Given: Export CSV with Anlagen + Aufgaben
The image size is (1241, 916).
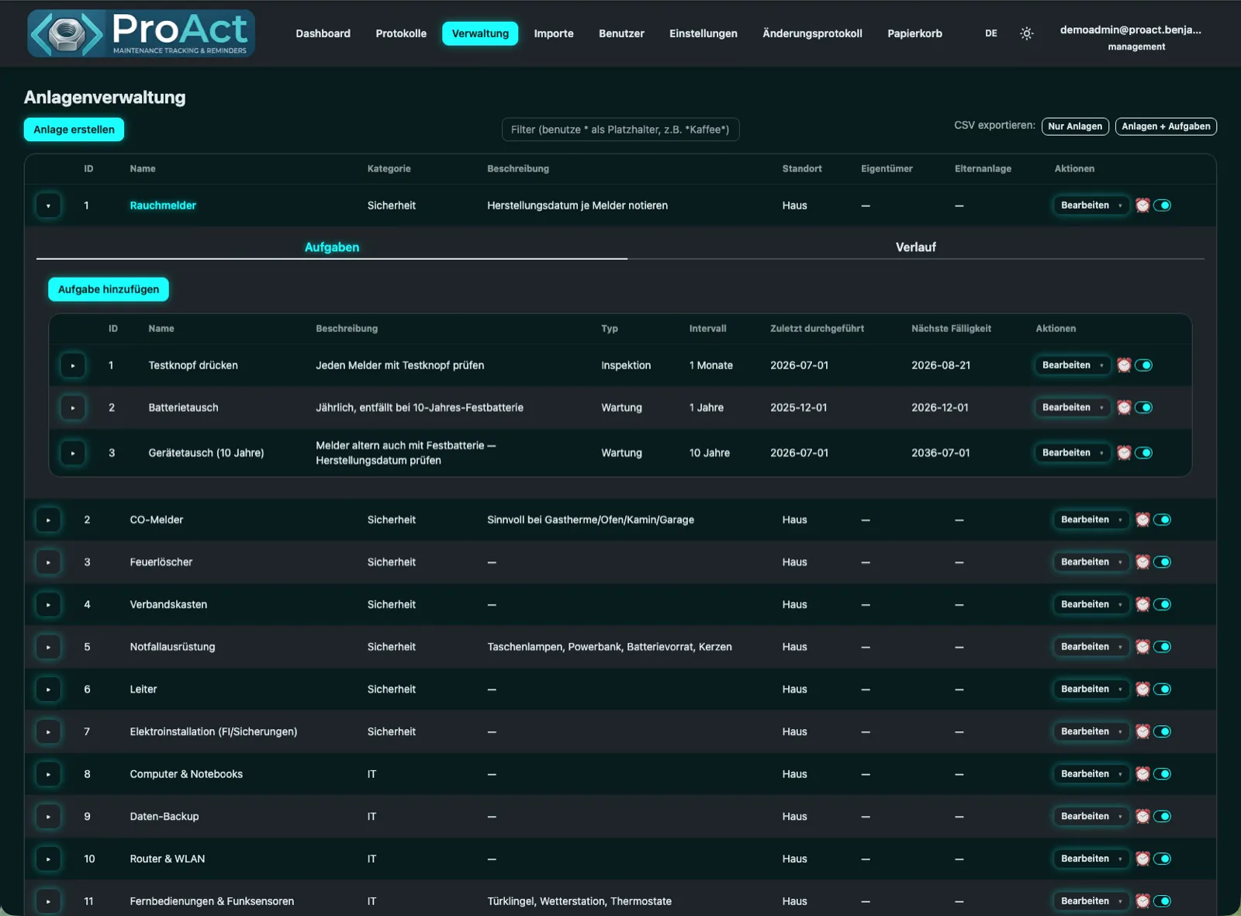Looking at the screenshot, I should (1166, 126).
